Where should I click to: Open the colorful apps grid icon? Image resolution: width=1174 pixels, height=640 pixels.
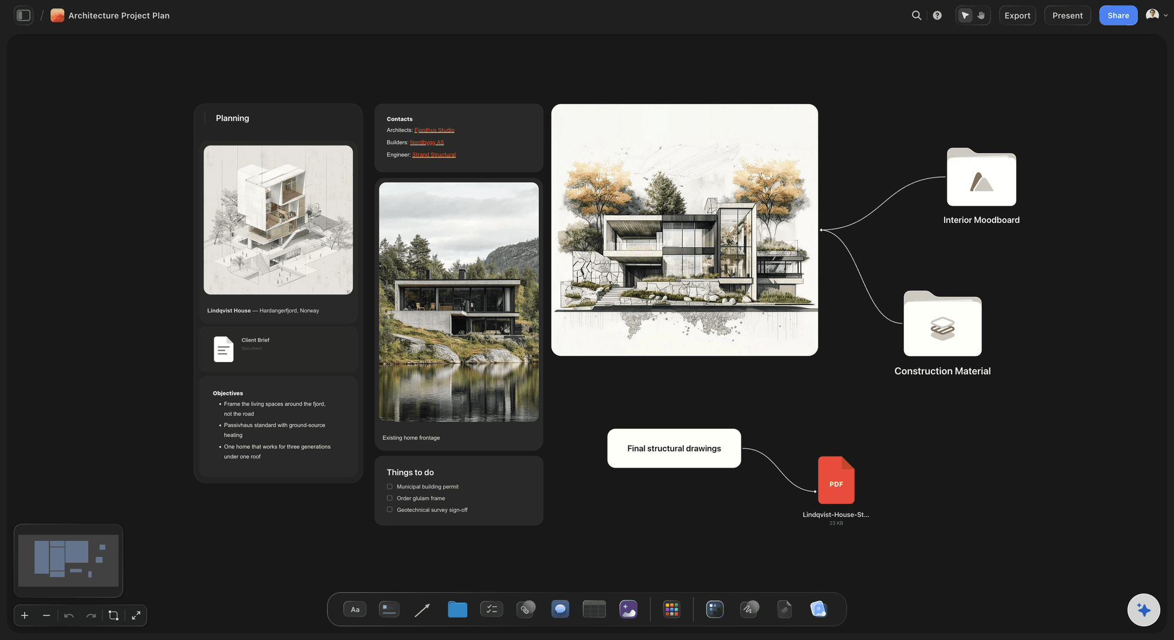(x=671, y=609)
